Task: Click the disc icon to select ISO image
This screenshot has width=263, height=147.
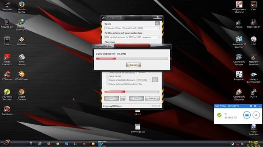Action: click(x=155, y=80)
